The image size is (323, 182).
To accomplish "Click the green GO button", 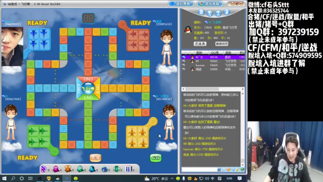I will click(x=156, y=158).
